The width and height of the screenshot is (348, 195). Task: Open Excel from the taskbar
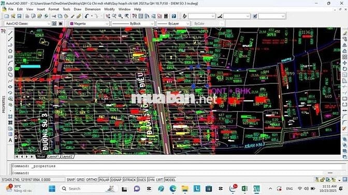click(x=244, y=189)
